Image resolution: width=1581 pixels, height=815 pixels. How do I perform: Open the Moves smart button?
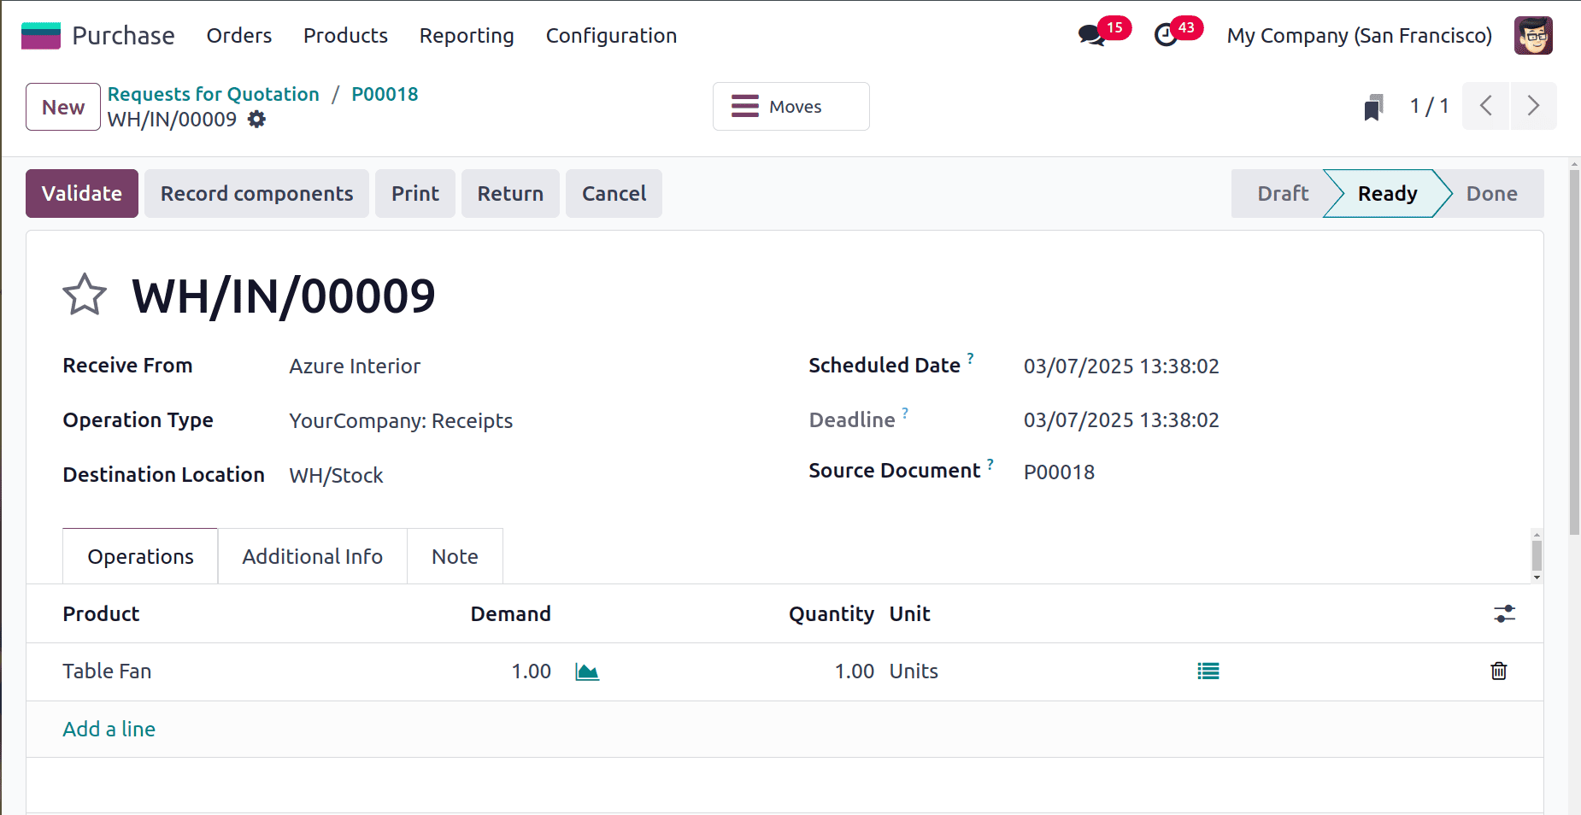(x=791, y=107)
